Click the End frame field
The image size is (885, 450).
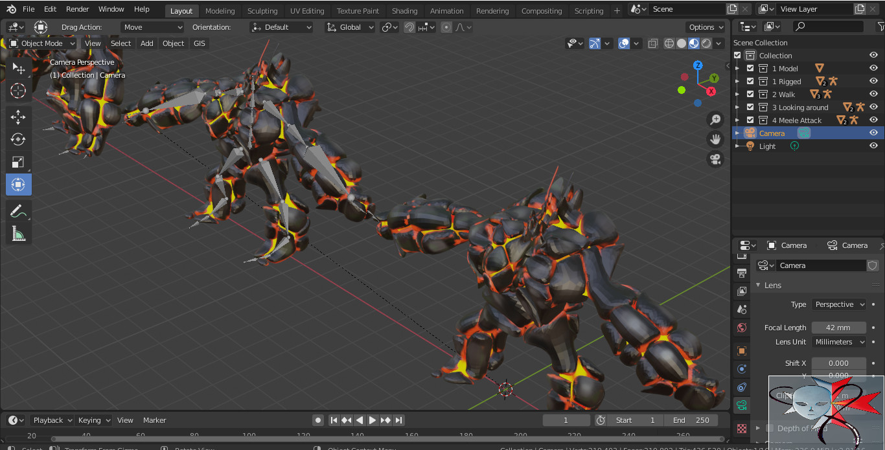pos(691,420)
